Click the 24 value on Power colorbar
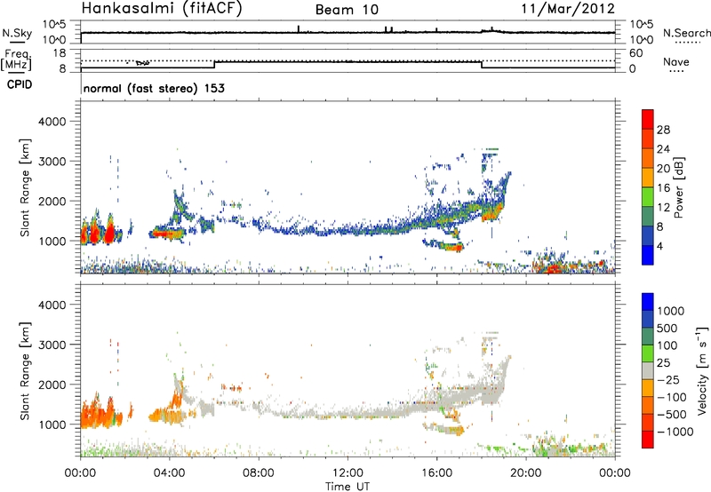 coord(663,149)
